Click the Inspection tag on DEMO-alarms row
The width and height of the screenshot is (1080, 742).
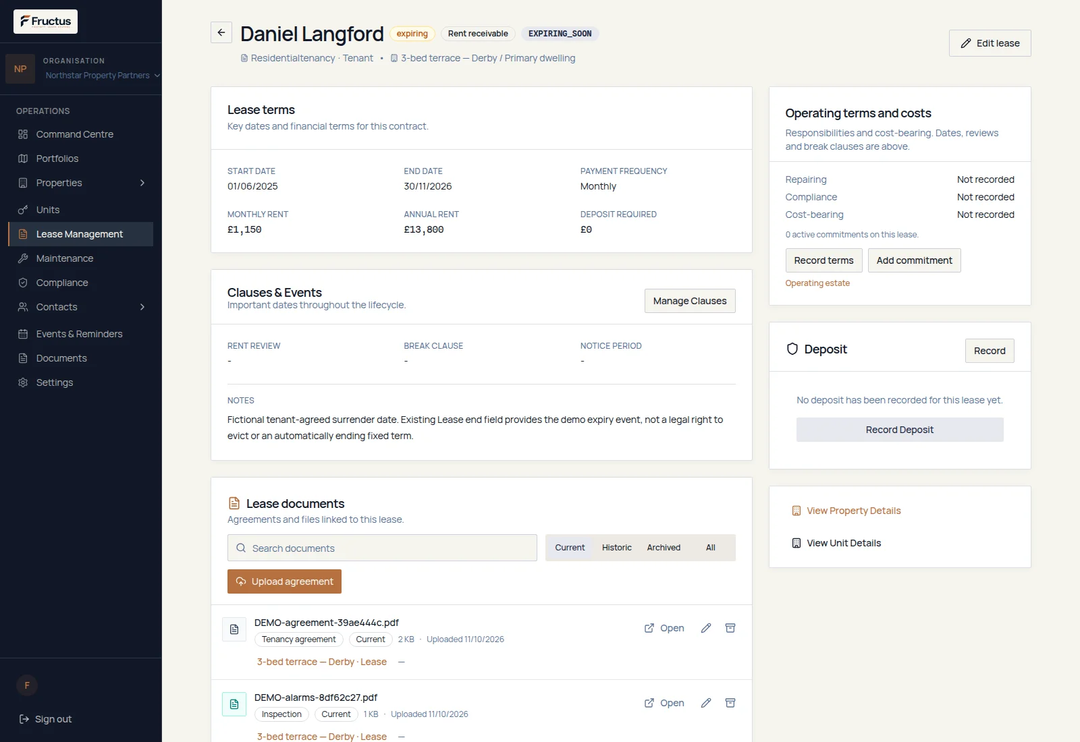click(281, 714)
